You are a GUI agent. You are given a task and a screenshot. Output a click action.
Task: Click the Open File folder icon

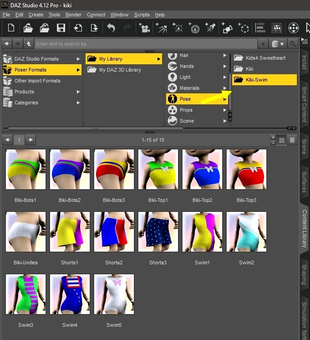pyautogui.click(x=28, y=28)
